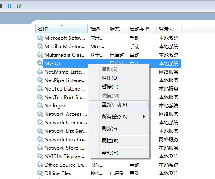Select the Netlogon service name
The width and height of the screenshot is (215, 179).
[56, 106]
